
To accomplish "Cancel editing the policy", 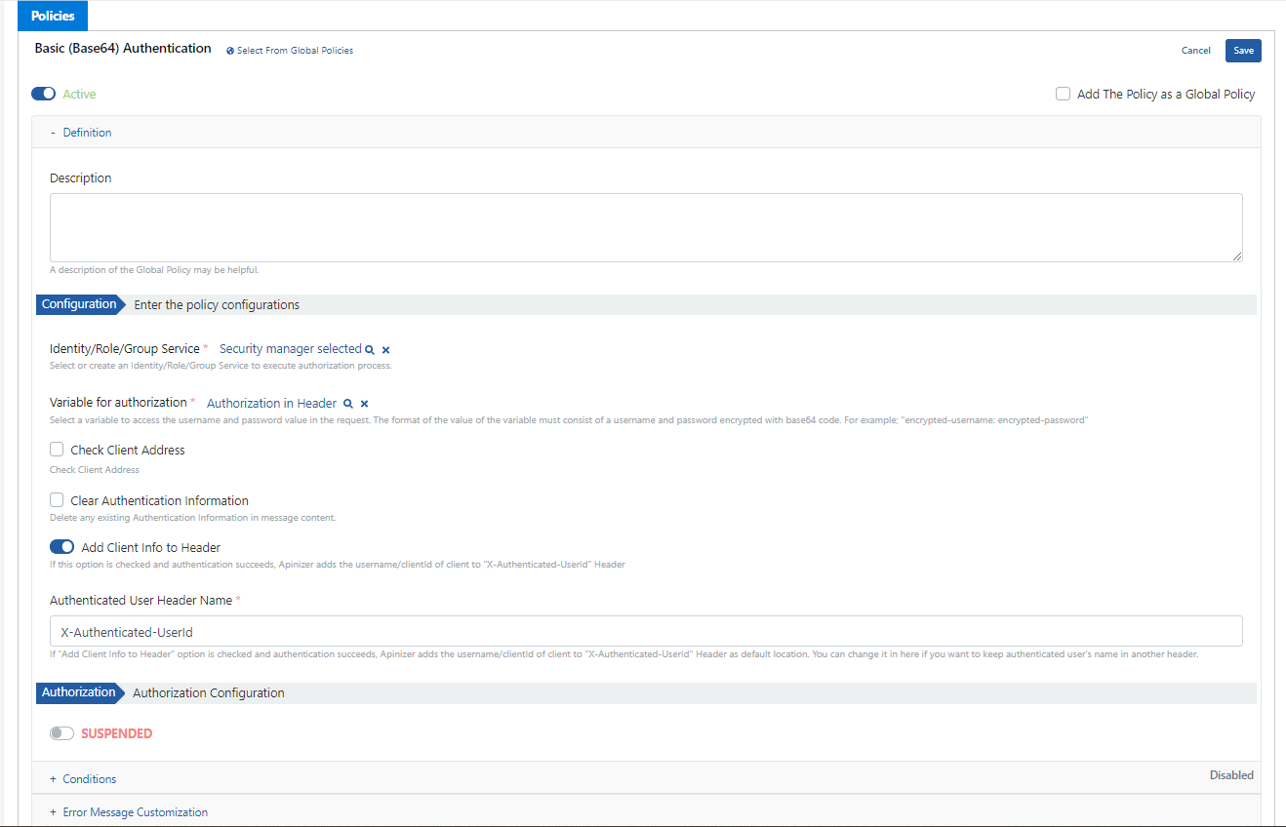I will [x=1195, y=51].
